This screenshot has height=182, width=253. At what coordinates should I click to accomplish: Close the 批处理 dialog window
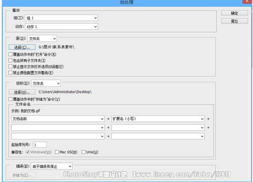[x=247, y=2]
